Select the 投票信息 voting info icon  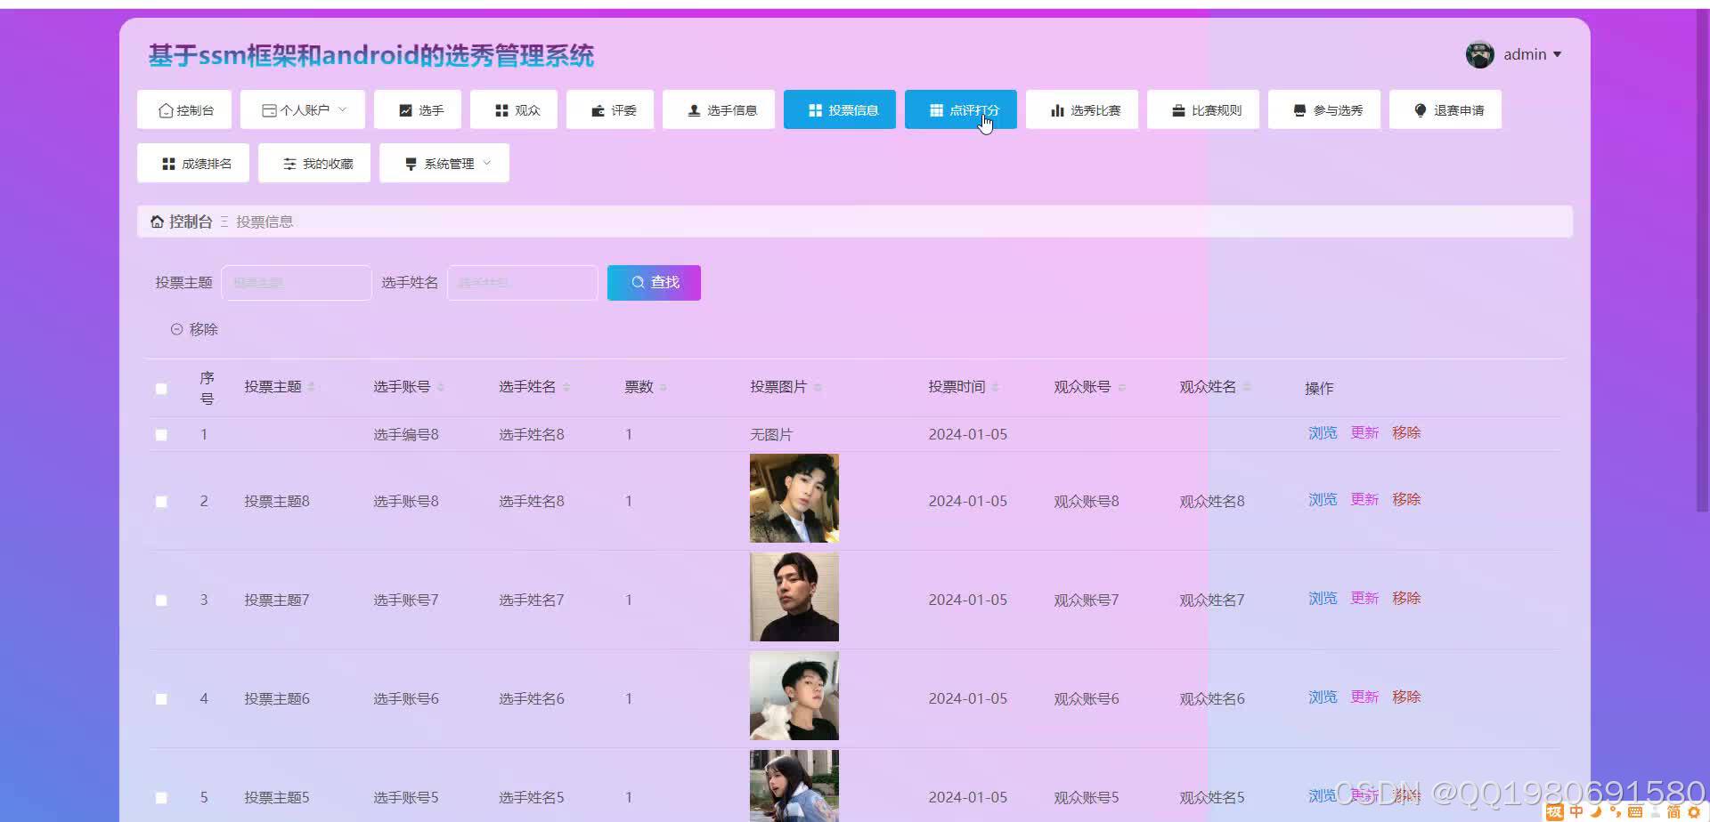tap(816, 109)
